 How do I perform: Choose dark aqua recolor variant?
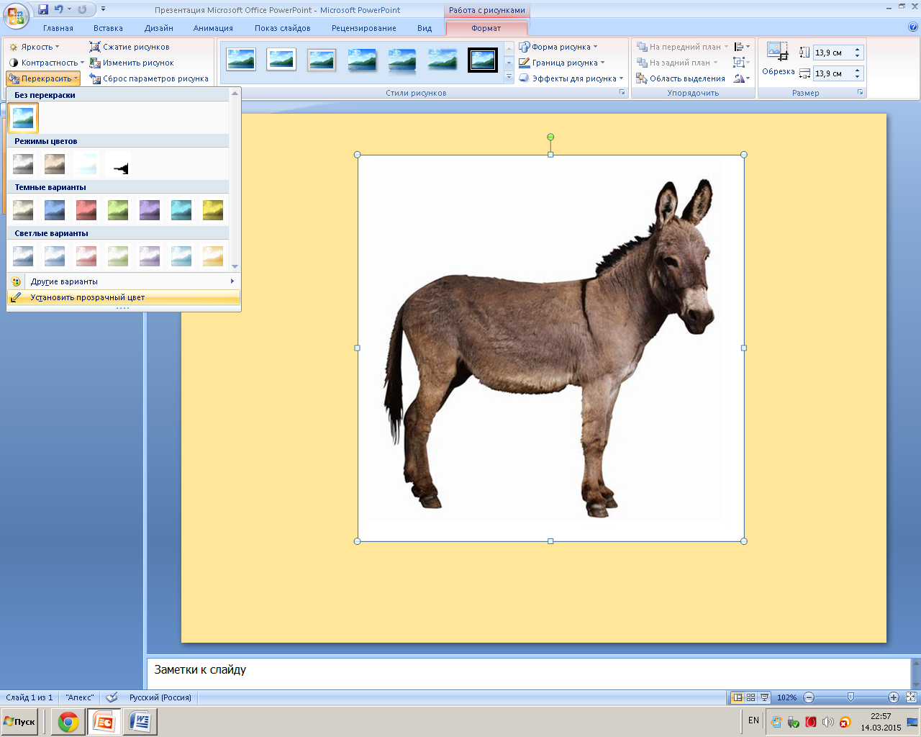click(x=181, y=210)
